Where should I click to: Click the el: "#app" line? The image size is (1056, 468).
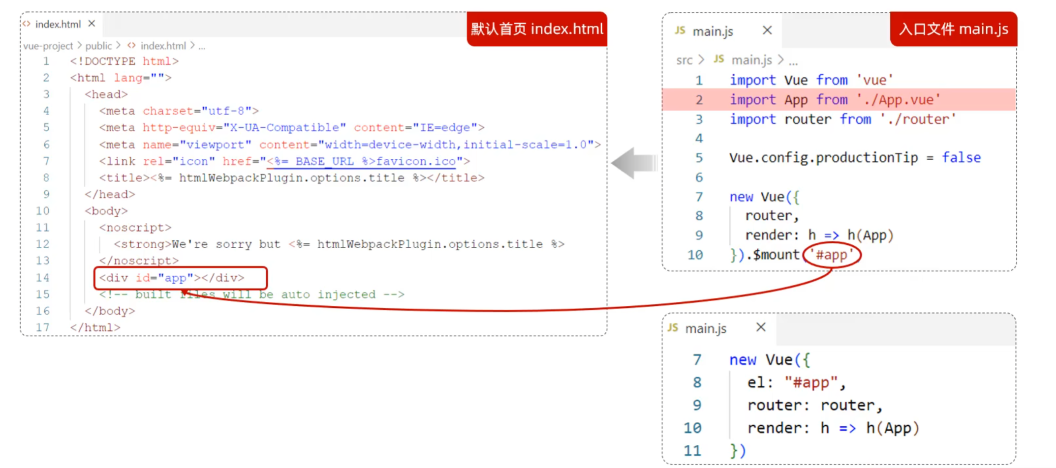(x=796, y=383)
